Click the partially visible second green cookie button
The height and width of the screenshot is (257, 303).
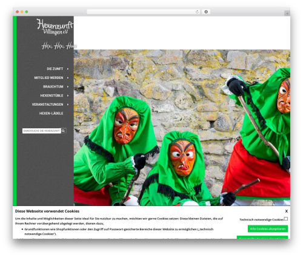(262, 238)
